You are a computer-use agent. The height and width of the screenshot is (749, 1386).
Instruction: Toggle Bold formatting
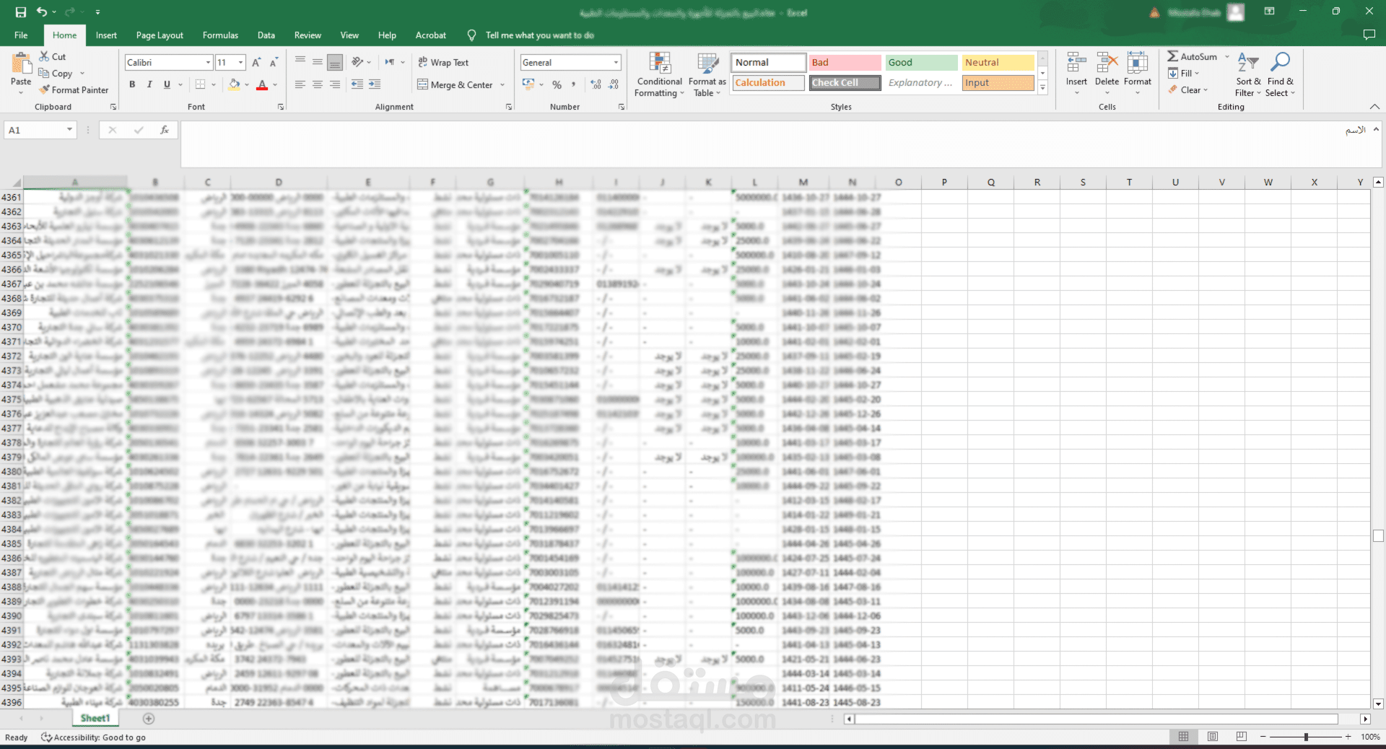tap(132, 84)
